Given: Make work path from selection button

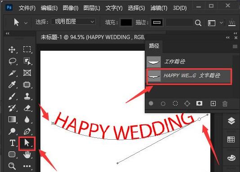Looking at the screenshot, I should [187, 104].
